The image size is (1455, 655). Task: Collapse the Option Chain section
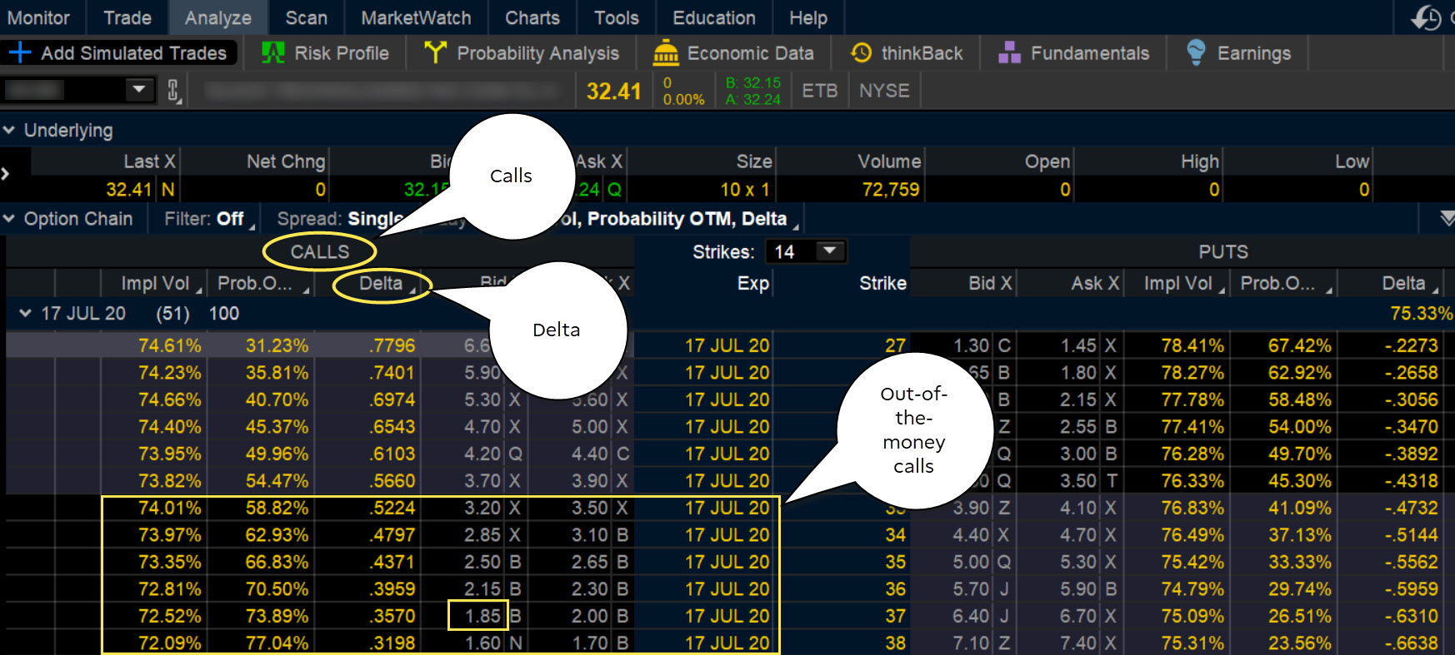pyautogui.click(x=9, y=219)
